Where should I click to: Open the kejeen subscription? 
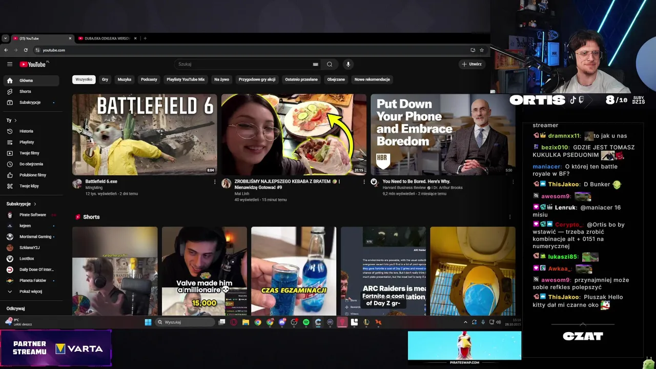(31, 225)
